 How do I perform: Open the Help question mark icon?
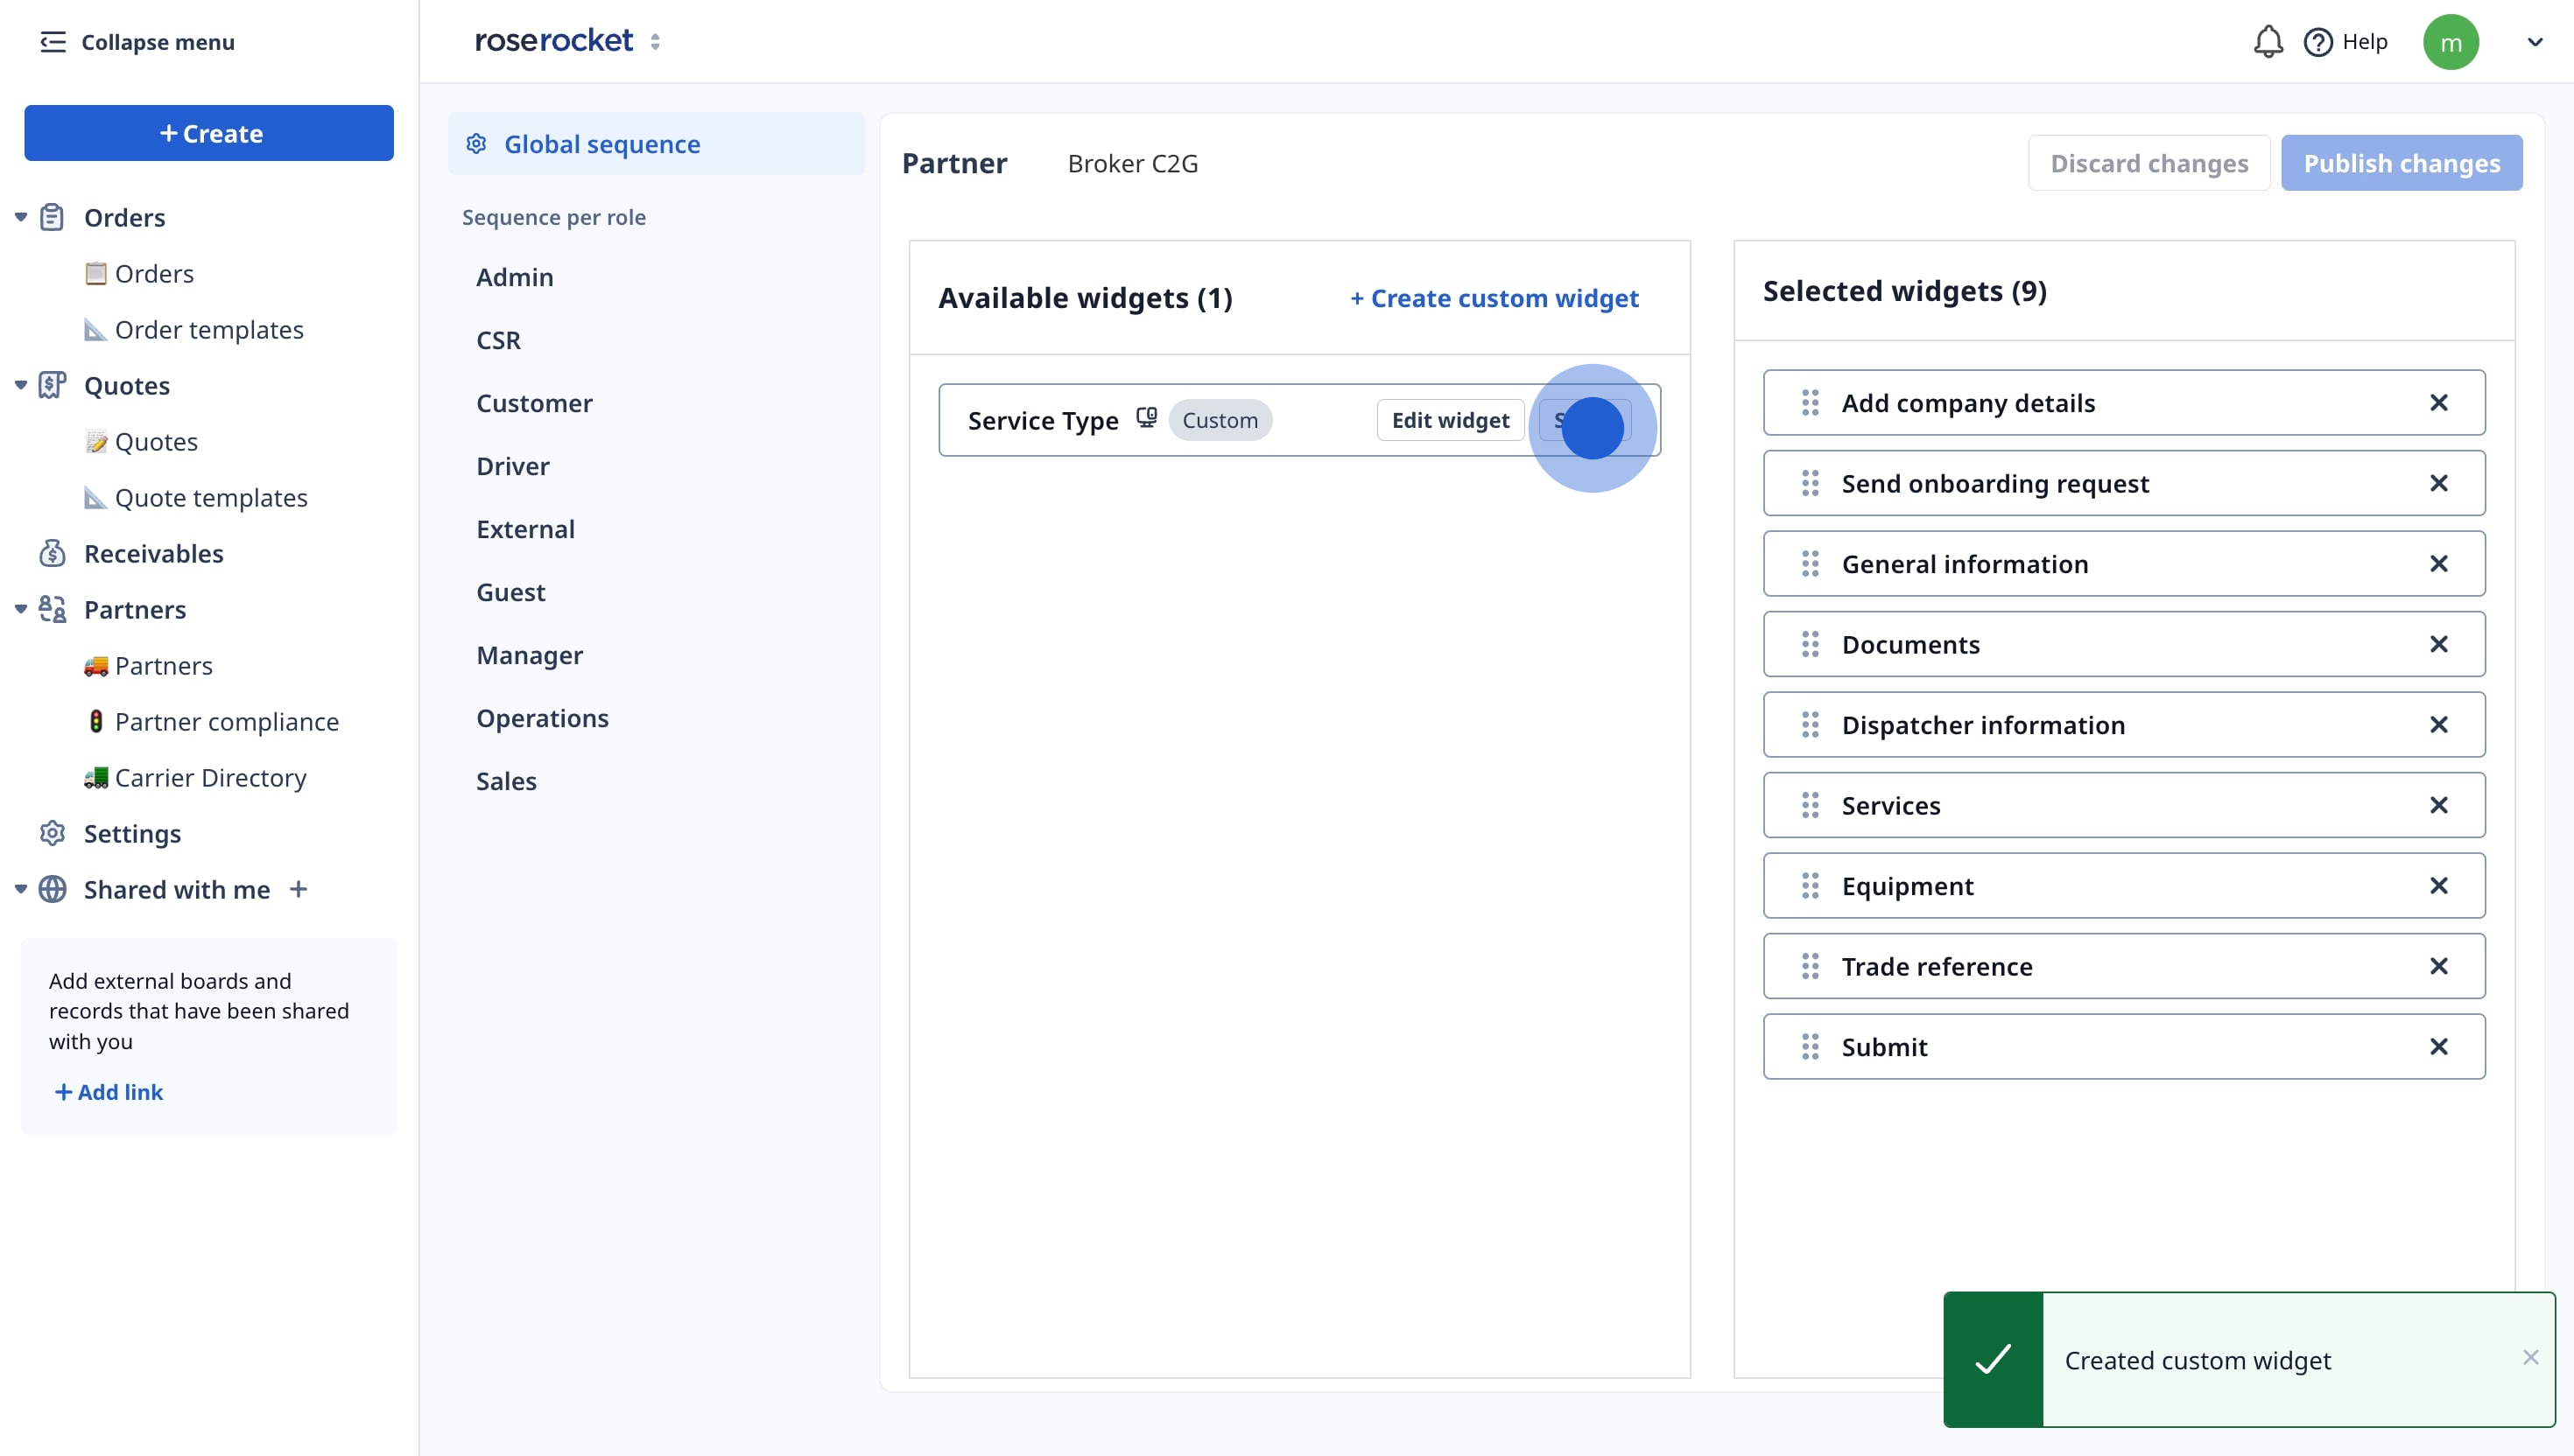(2317, 42)
